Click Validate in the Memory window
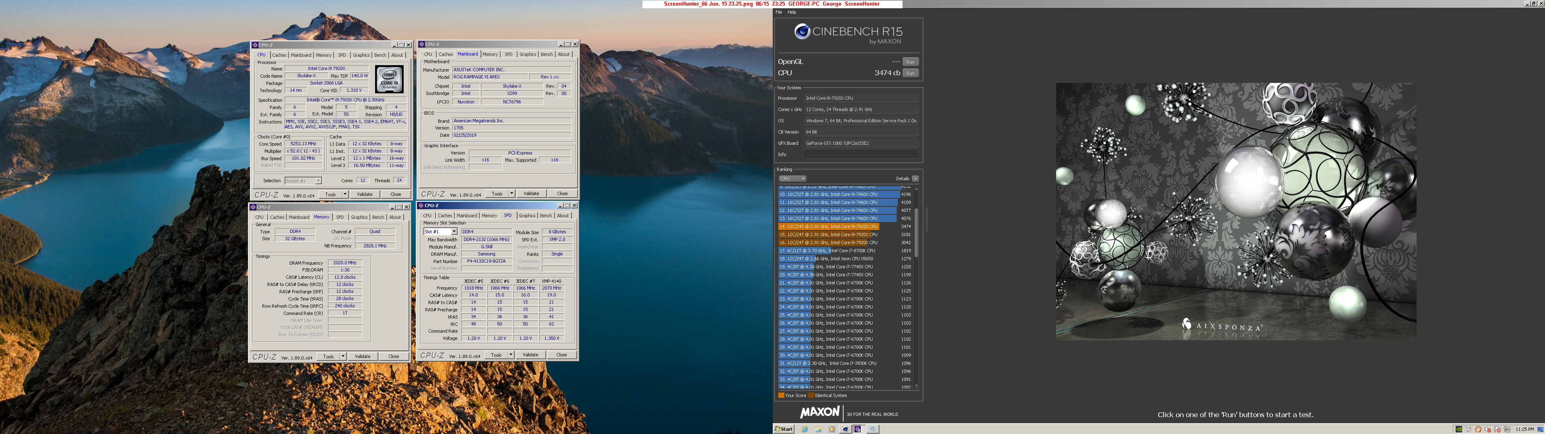The height and width of the screenshot is (434, 1545). coord(362,356)
